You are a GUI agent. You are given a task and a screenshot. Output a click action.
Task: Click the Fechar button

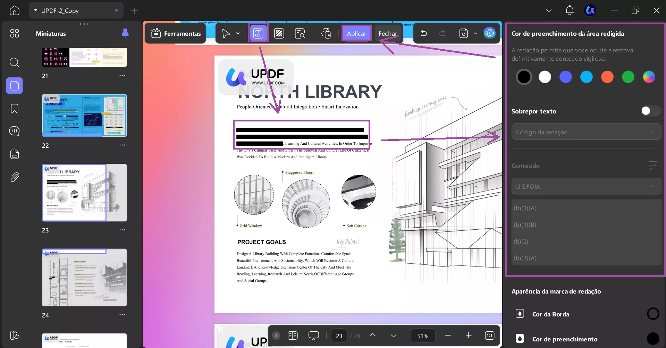(388, 33)
